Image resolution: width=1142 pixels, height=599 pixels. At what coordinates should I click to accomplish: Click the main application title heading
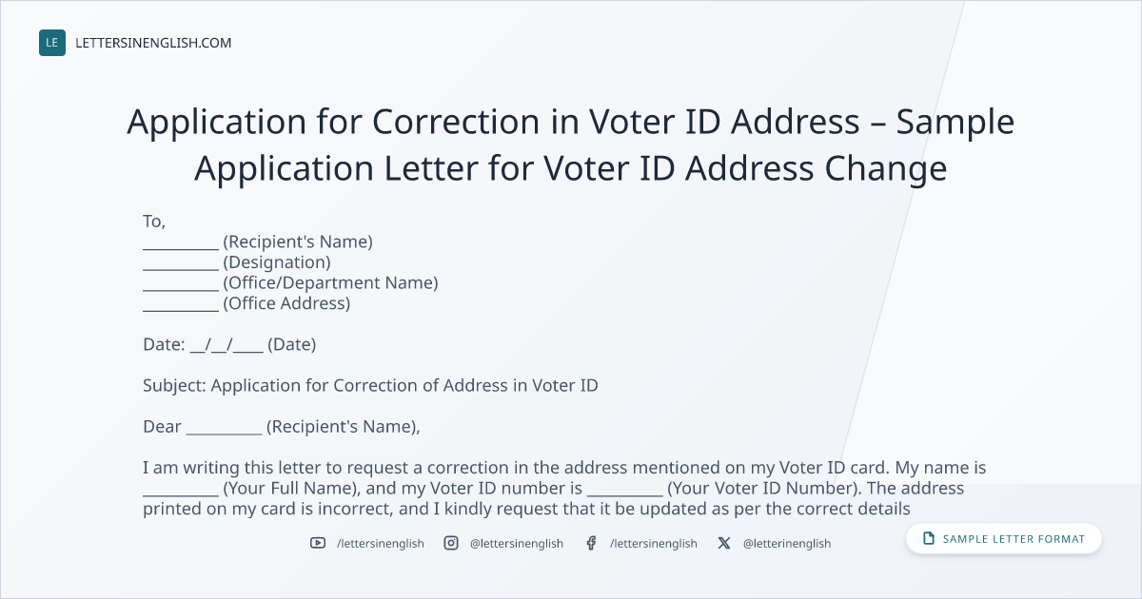point(571,145)
